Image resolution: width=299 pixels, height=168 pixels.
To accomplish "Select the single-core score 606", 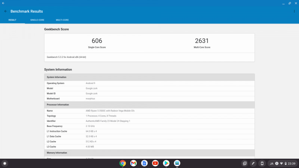I will click(97, 41).
